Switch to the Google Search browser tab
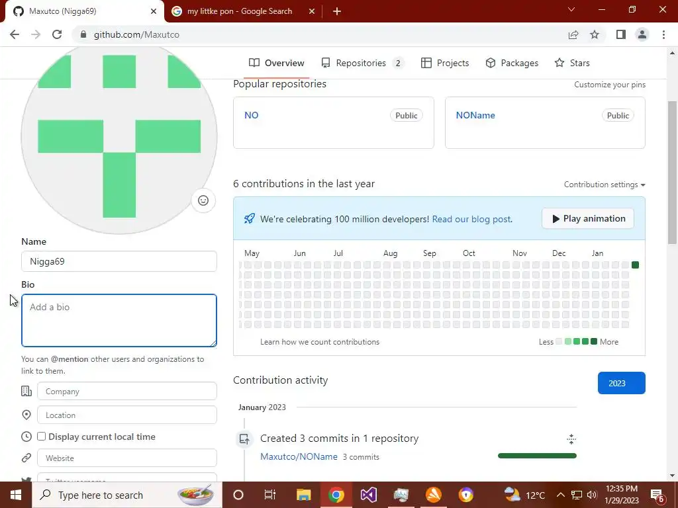678x508 pixels. click(x=243, y=11)
